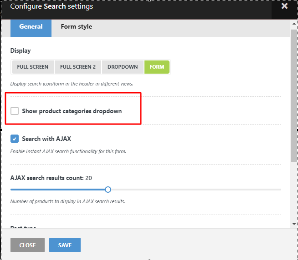The height and width of the screenshot is (260, 298).
Task: Choose the FULL SCREEN 2 display option
Action: click(78, 67)
